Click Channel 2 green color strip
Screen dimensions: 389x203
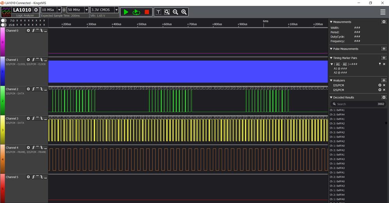2,101
